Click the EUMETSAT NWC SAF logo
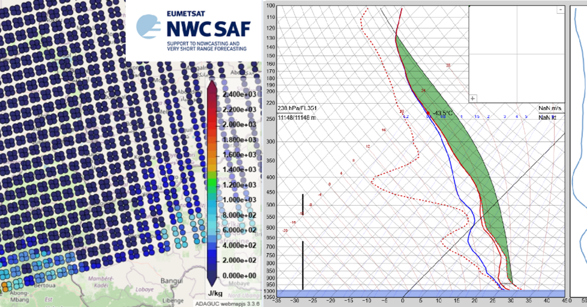587x307 pixels. point(191,31)
